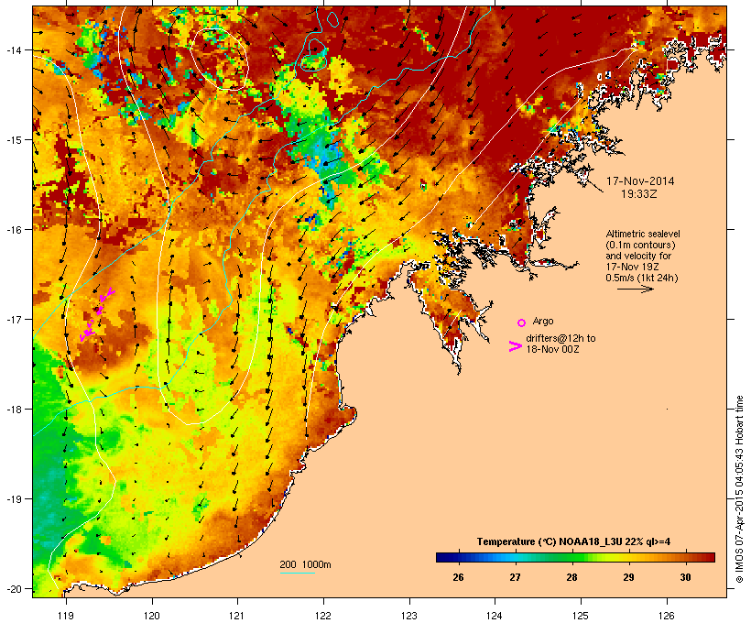Click the temperature color bar

click(x=575, y=557)
